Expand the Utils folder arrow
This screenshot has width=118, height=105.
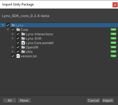[13, 52]
